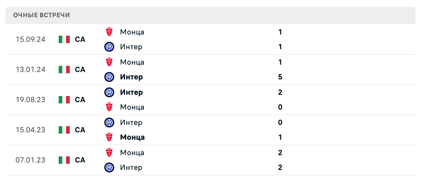
Task: Select the 15.09.24 match date
Action: click(31, 39)
